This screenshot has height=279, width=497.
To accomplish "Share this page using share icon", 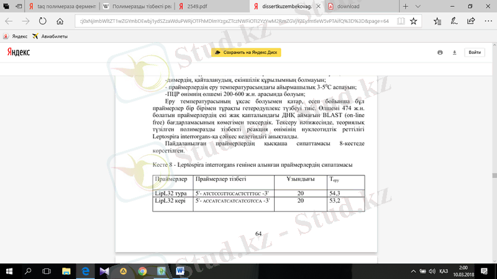I will [x=471, y=21].
